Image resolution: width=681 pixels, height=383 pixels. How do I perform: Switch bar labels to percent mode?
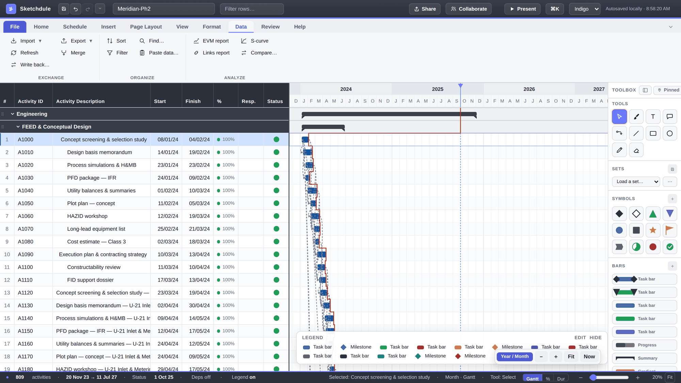pos(548,379)
